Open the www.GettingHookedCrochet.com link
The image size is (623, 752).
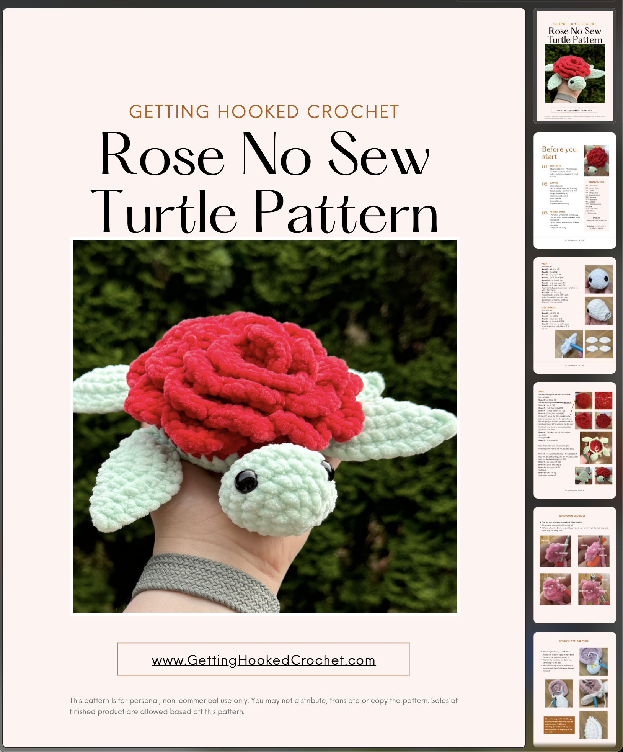pyautogui.click(x=264, y=660)
